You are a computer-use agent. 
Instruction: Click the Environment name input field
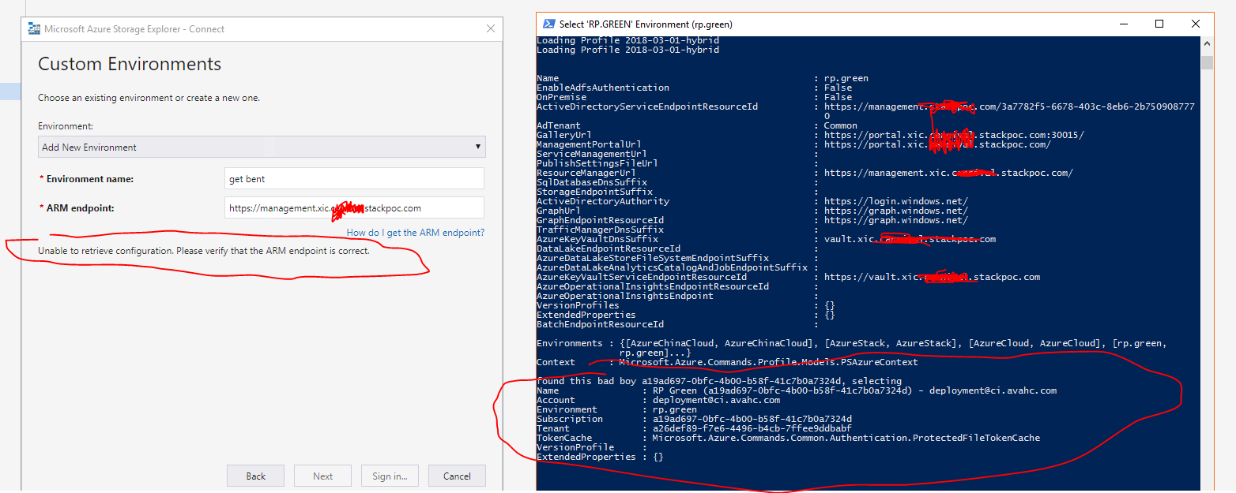(354, 178)
